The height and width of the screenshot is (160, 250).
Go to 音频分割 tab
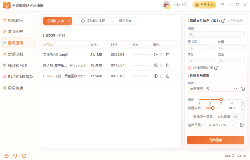coord(18,54)
